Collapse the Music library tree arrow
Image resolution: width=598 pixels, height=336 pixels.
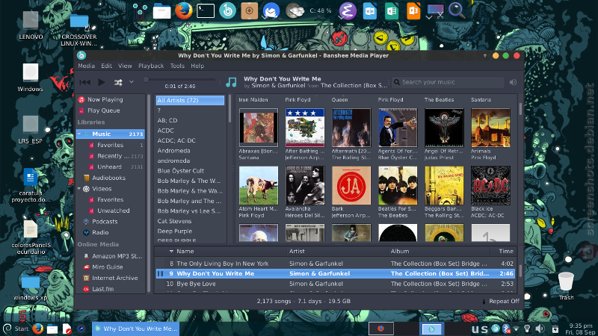point(79,134)
